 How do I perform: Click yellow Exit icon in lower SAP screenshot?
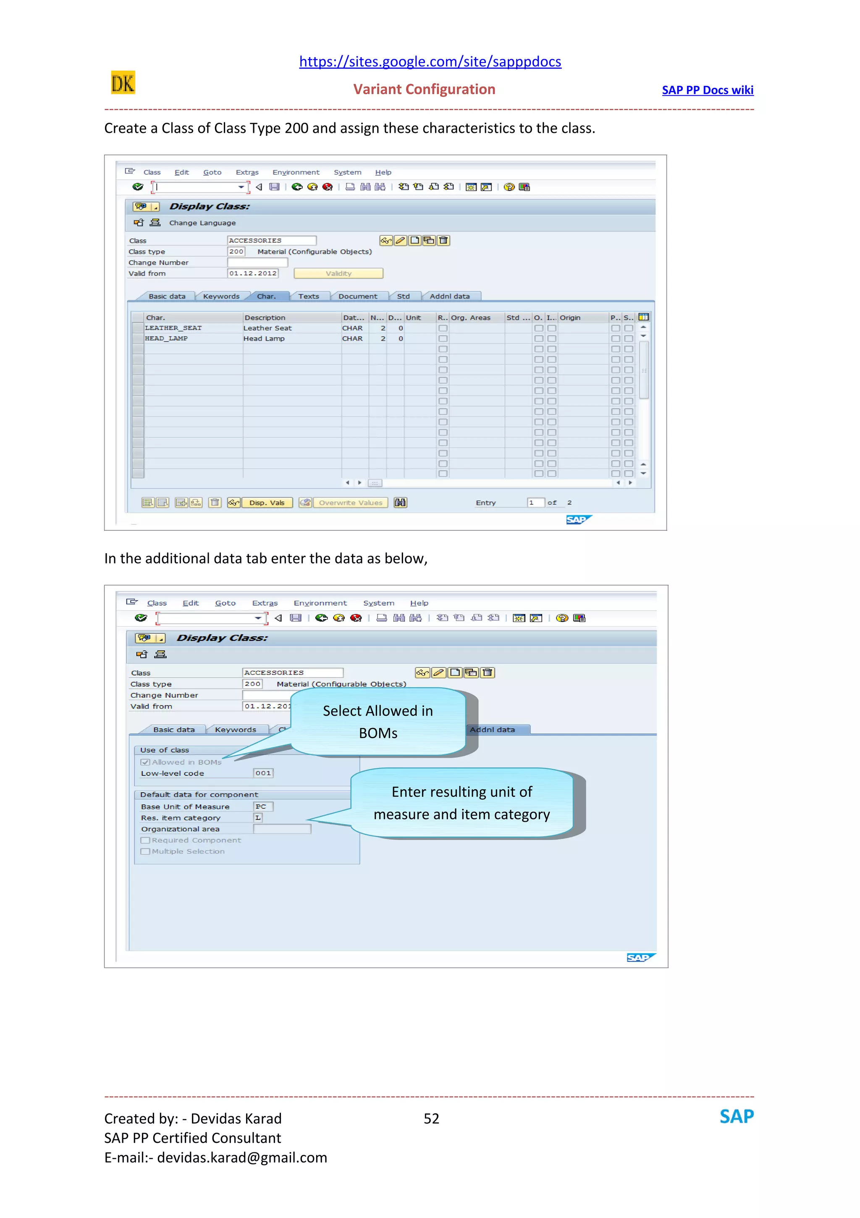[x=338, y=618]
